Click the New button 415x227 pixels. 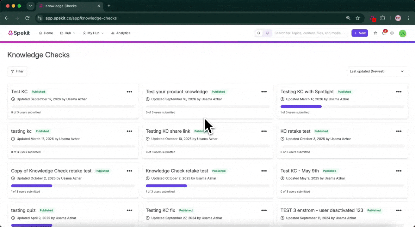[360, 33]
